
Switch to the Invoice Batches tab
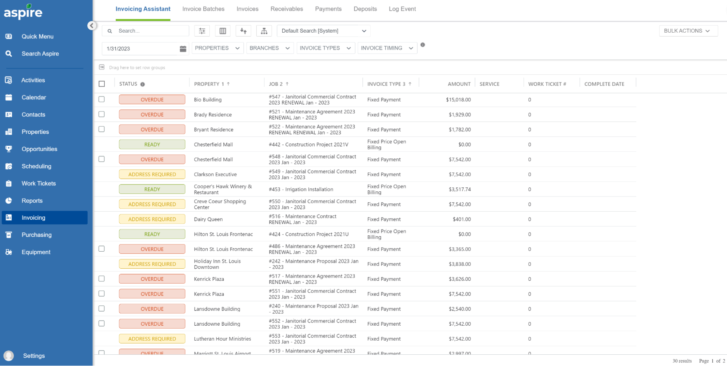[203, 9]
